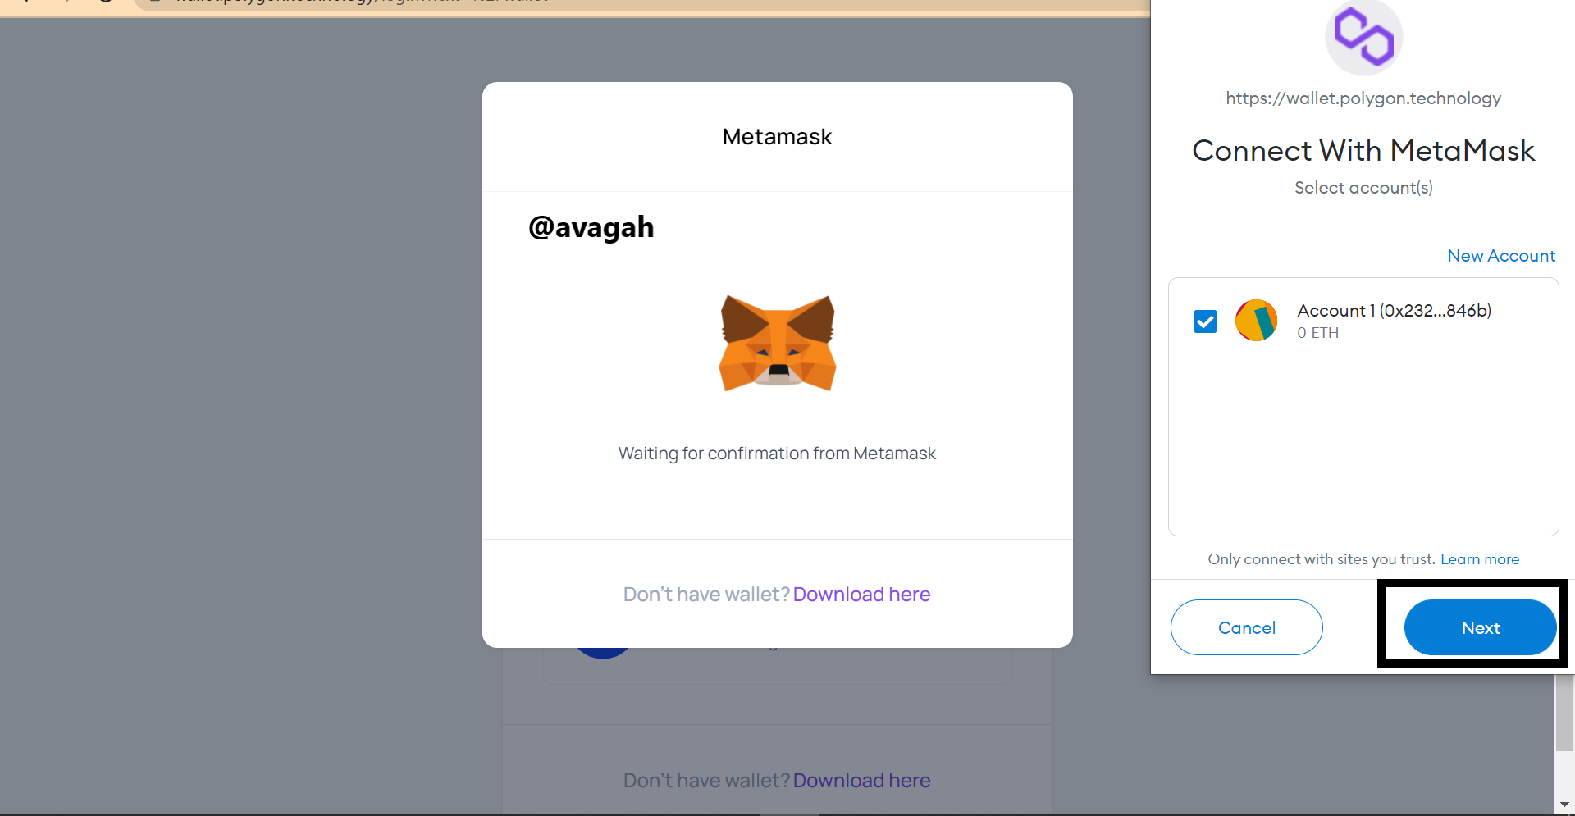
Task: Select Account 1 (0x232...846b) label
Action: coord(1394,311)
